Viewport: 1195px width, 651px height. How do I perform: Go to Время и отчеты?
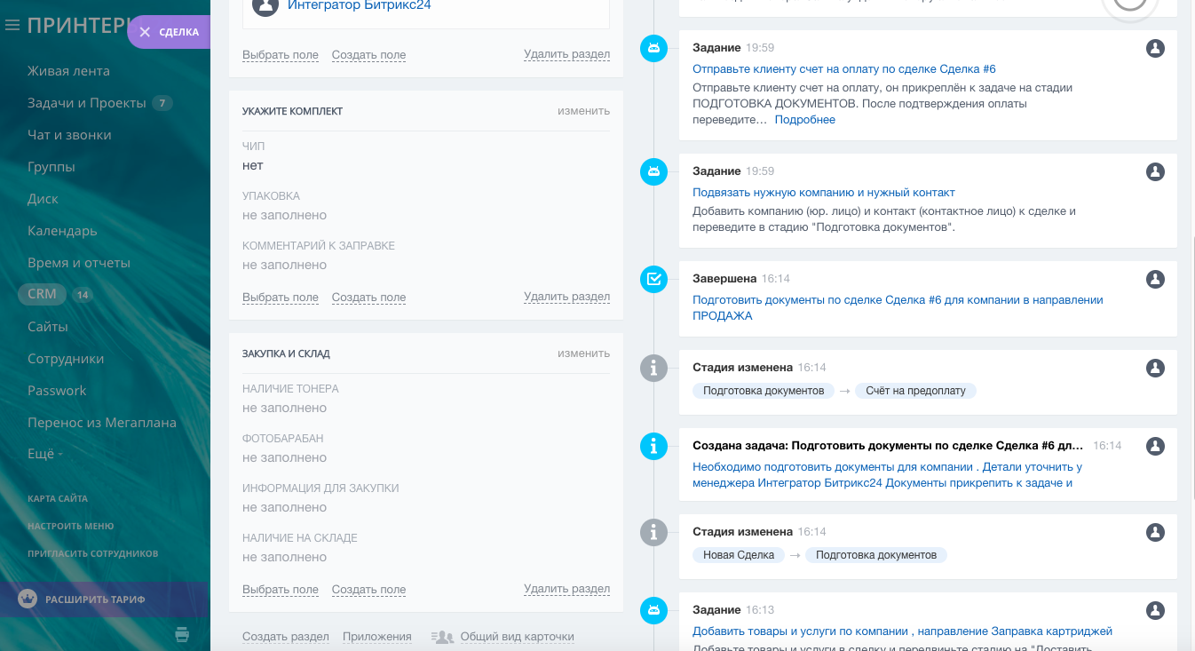click(x=79, y=263)
